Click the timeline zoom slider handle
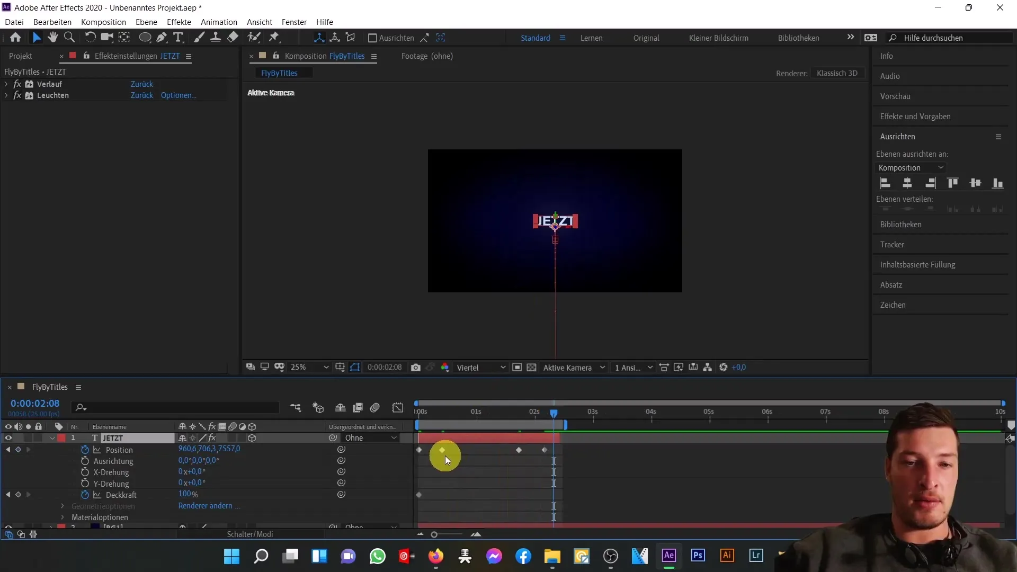 (434, 534)
